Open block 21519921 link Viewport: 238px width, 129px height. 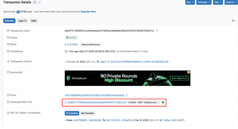point(73,45)
